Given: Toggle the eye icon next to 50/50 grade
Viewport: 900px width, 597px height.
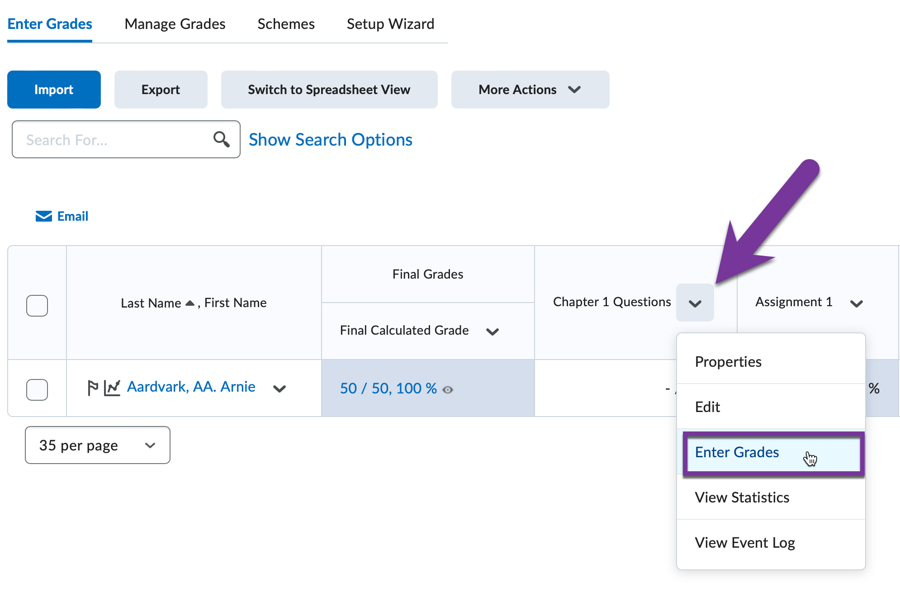Looking at the screenshot, I should click(x=448, y=389).
